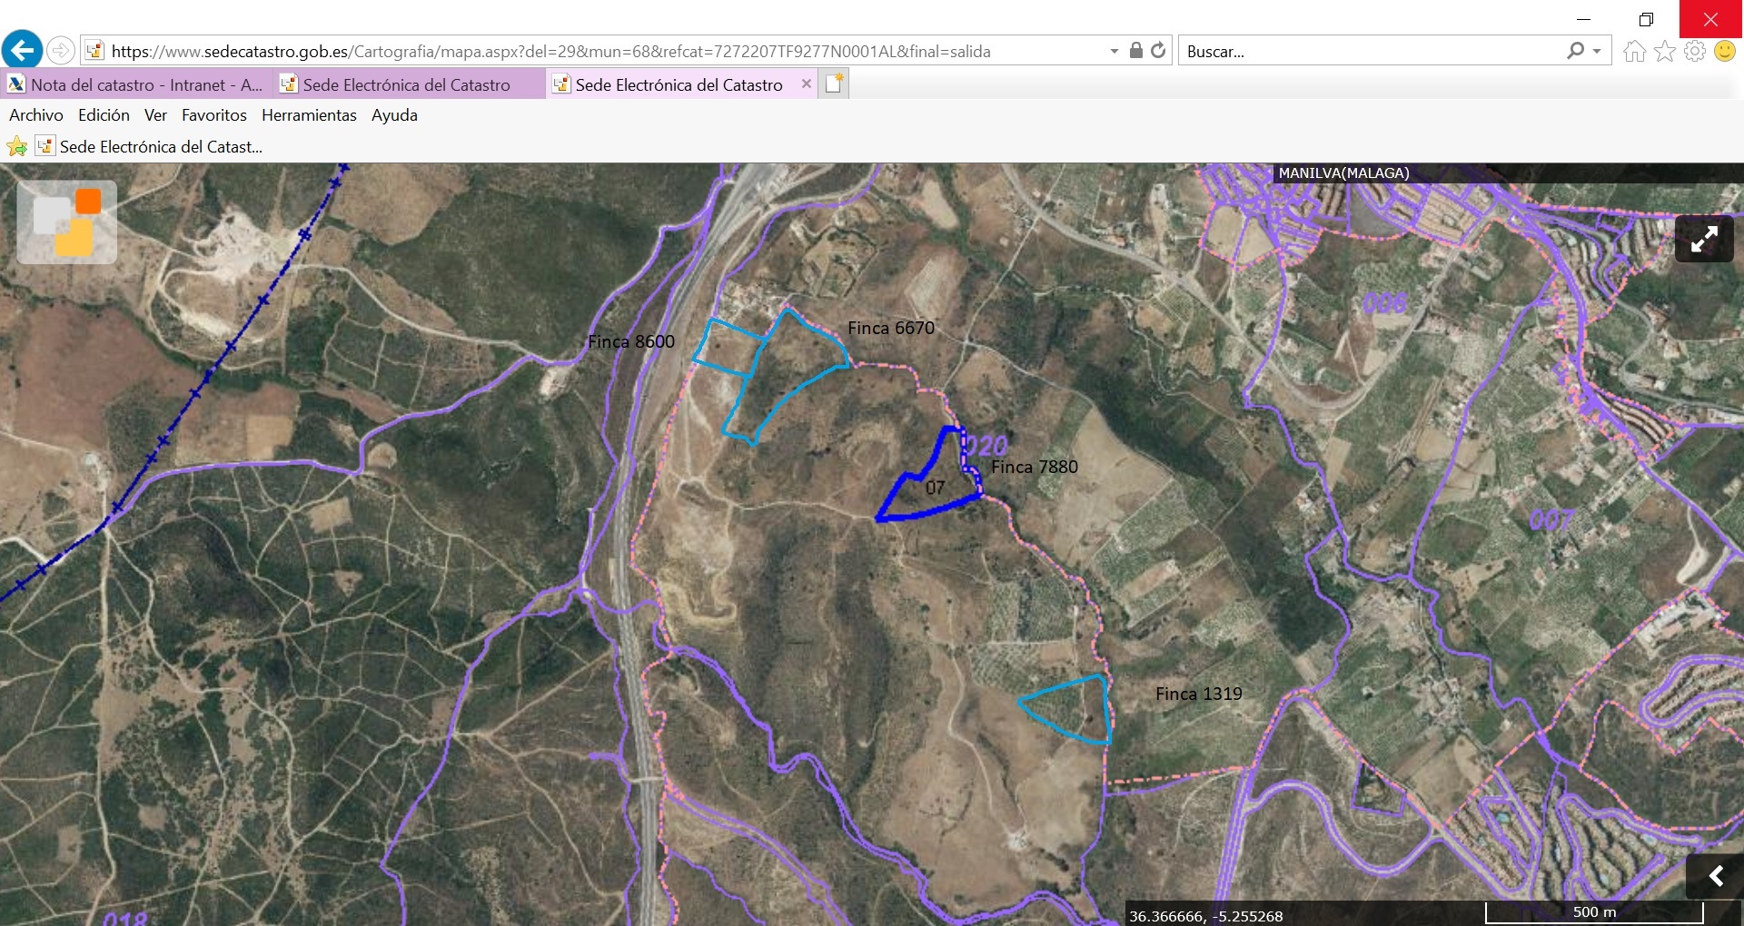Screen dimensions: 1744x926
Task: Expand map to fullscreen view
Action: (1703, 239)
